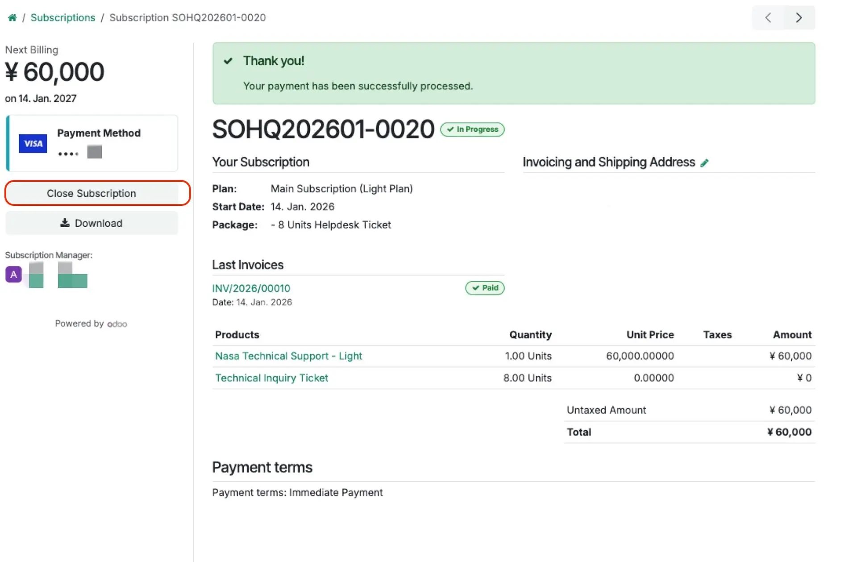
Task: Go to next subscription arrow
Action: (x=799, y=17)
